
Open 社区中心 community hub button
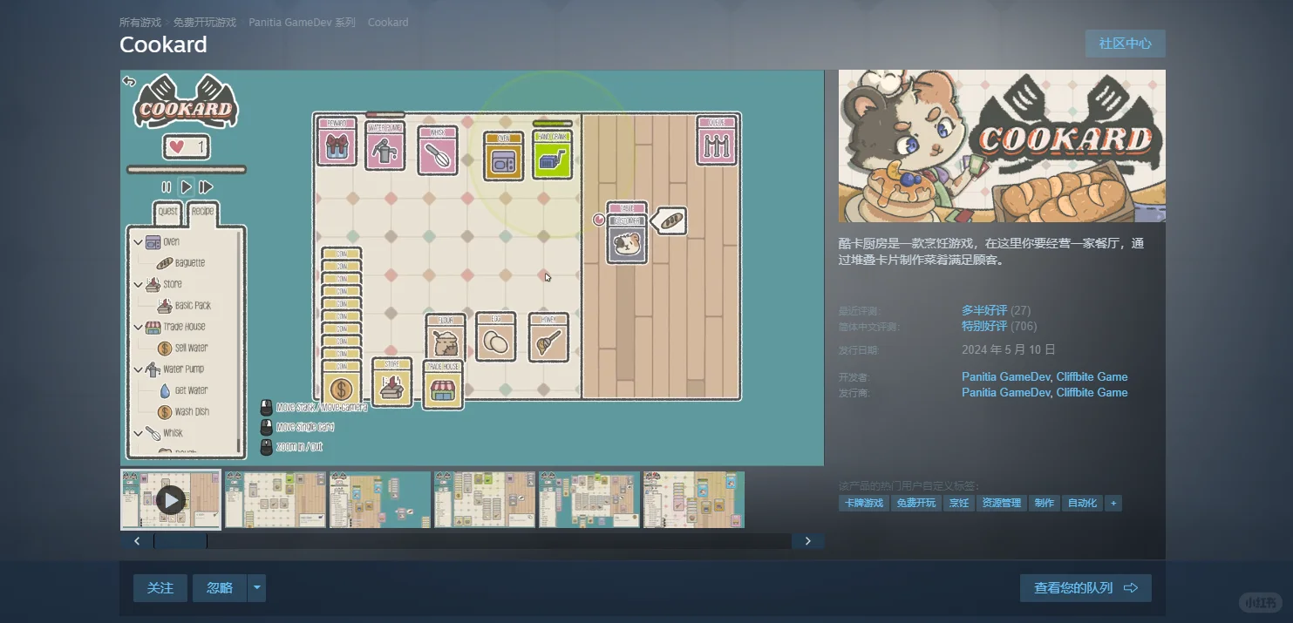[x=1126, y=44]
